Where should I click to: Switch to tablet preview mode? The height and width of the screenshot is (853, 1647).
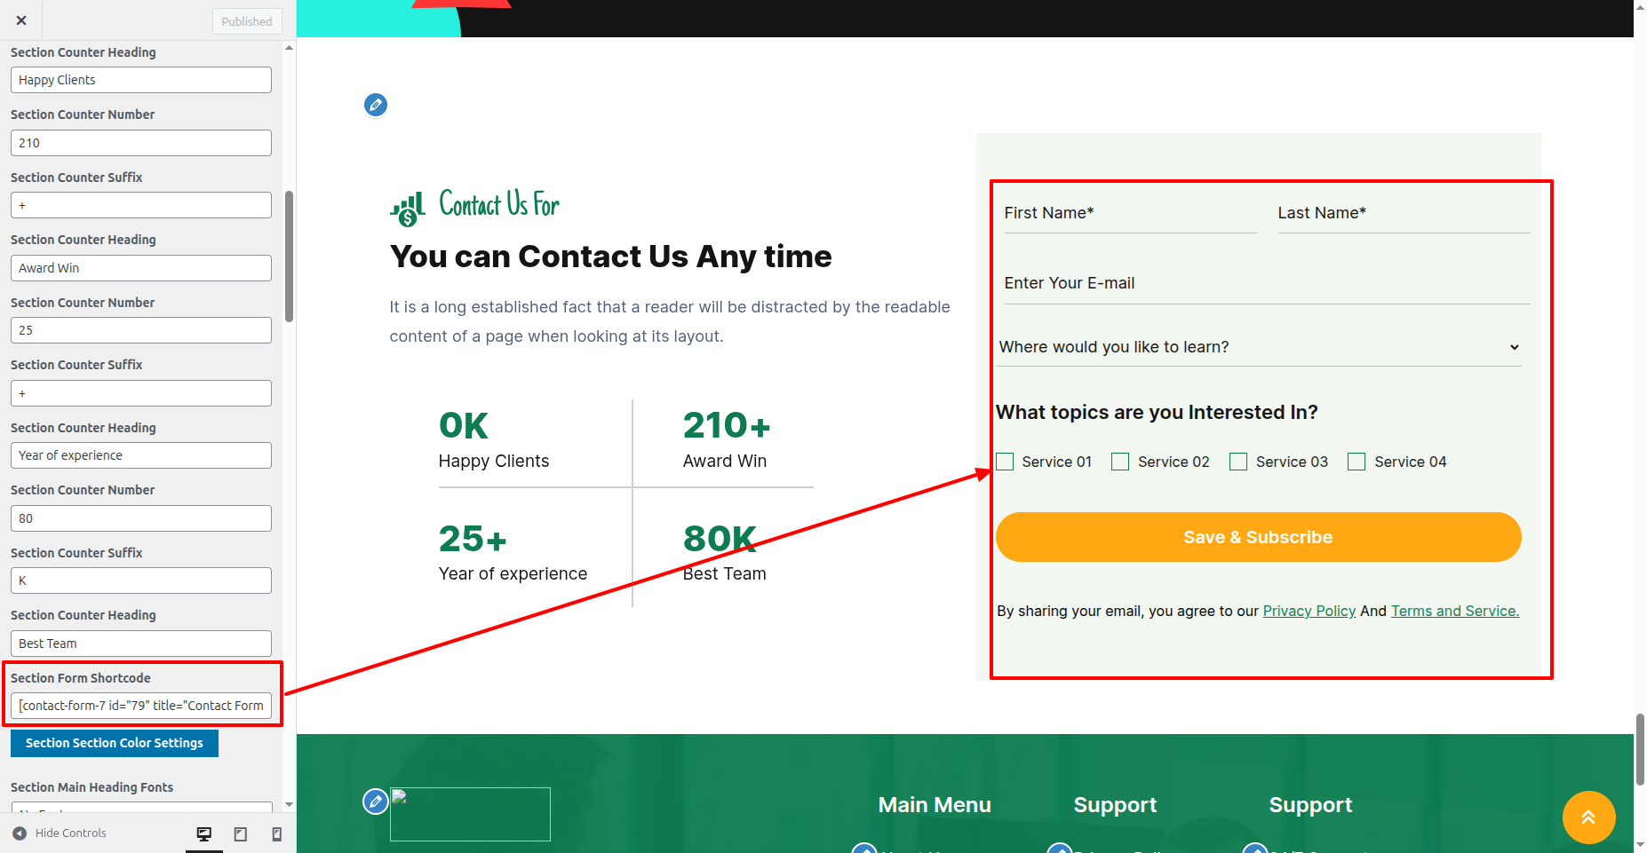[241, 833]
